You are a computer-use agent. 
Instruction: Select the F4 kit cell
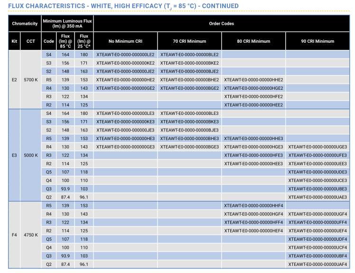pyautogui.click(x=14, y=235)
